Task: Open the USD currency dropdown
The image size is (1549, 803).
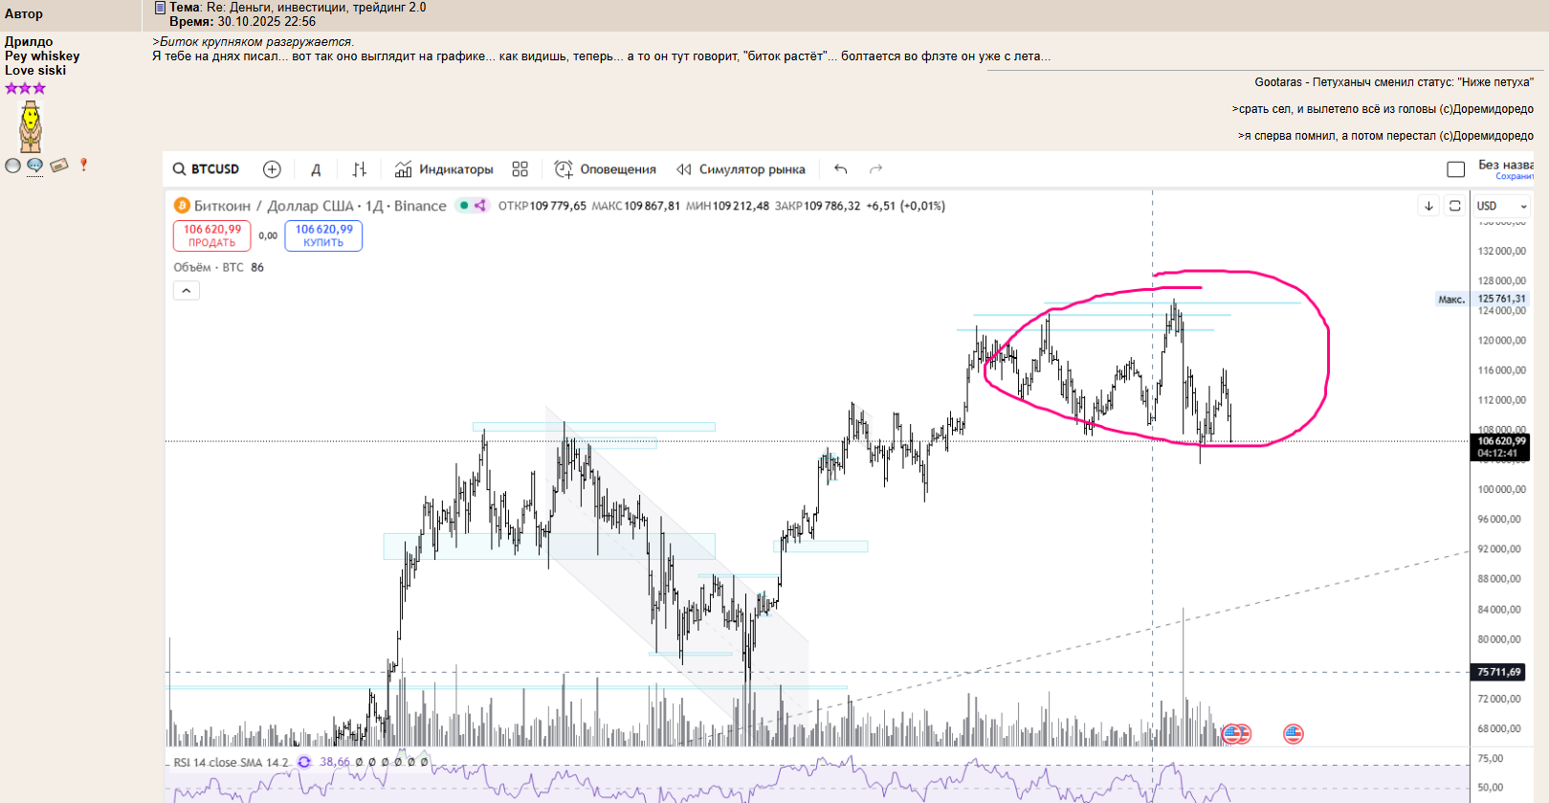Action: (1501, 206)
